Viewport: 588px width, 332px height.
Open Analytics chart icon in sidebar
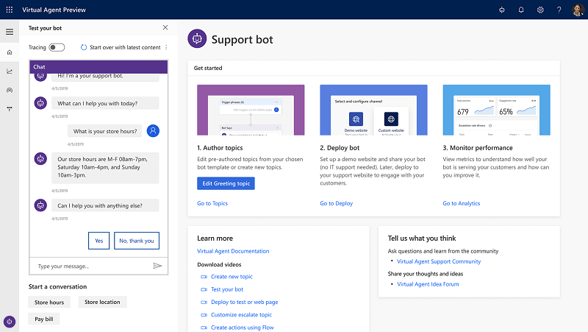(x=10, y=71)
